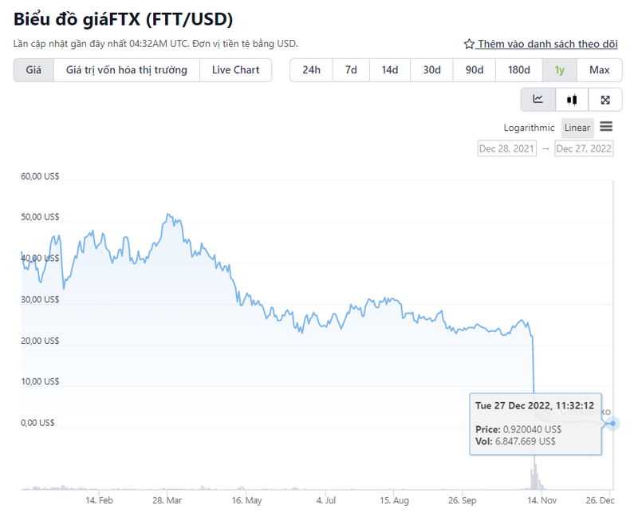Image resolution: width=638 pixels, height=521 pixels.
Task: Enable Logarithmic scale
Action: [x=529, y=128]
